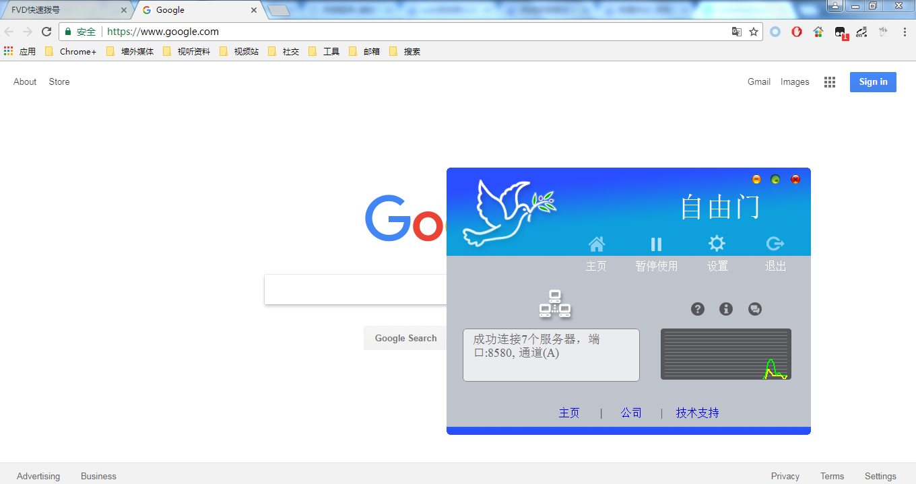Screen dimensions: 916x484
Task: Open the Gmail link
Action: click(x=759, y=81)
